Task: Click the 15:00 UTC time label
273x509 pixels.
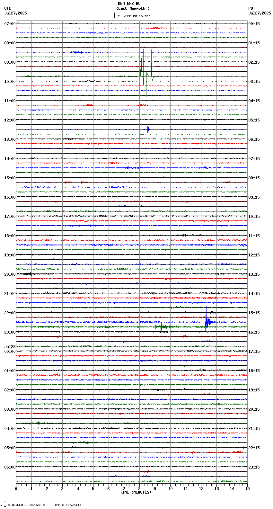Action: tap(10, 178)
